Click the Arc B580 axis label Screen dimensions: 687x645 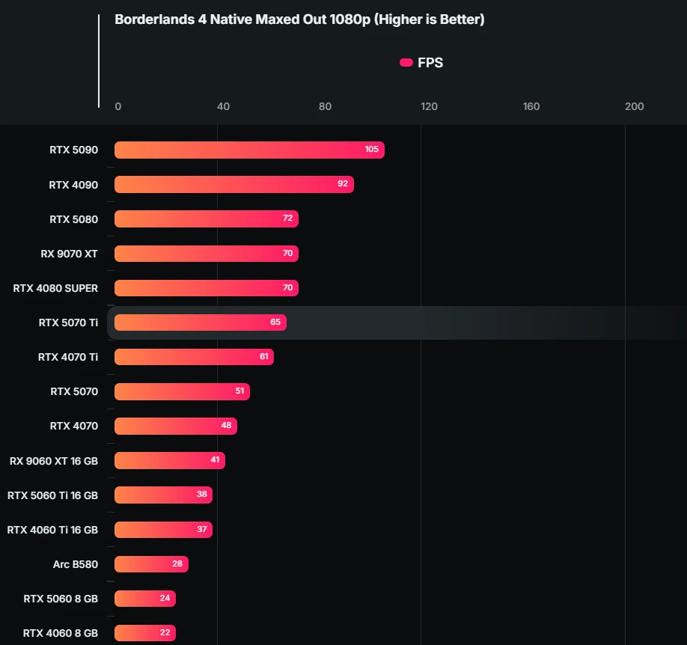[76, 564]
